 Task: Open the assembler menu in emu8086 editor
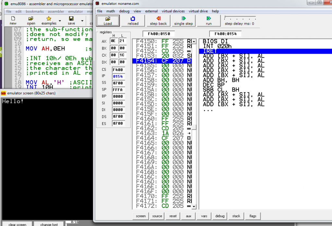click(x=56, y=11)
